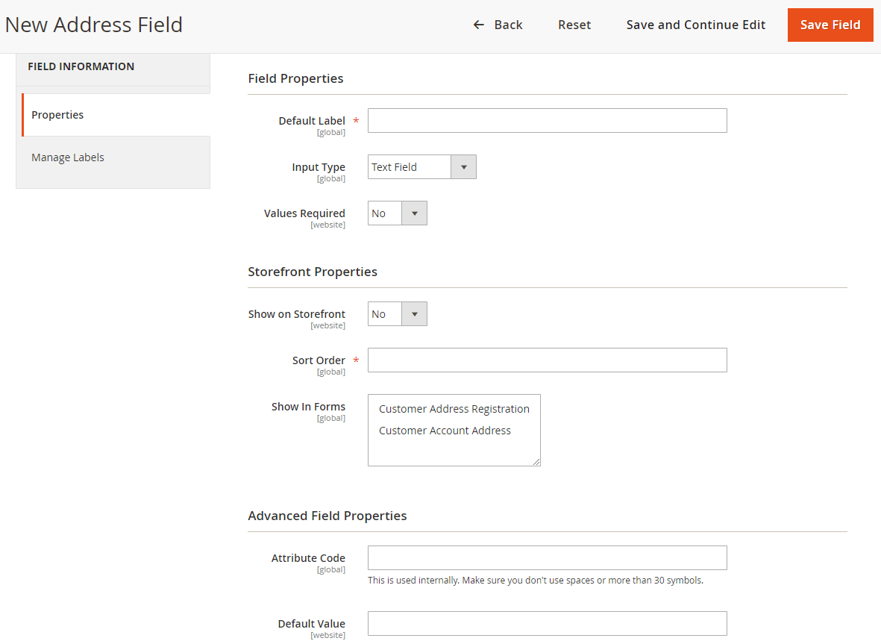Select the Properties tab

(x=57, y=114)
